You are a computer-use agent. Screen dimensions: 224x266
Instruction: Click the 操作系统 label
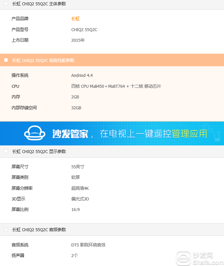20,75
